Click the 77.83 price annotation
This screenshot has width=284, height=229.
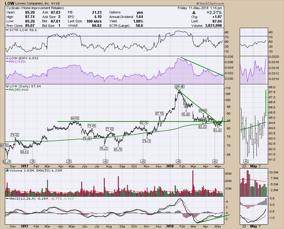[x=110, y=129]
